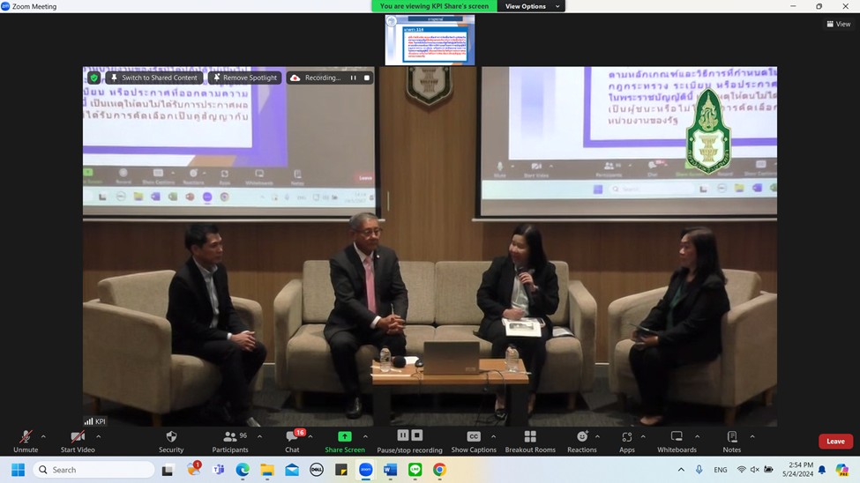Open Sticky Notes from the taskbar
The image size is (860, 483).
pyautogui.click(x=341, y=470)
